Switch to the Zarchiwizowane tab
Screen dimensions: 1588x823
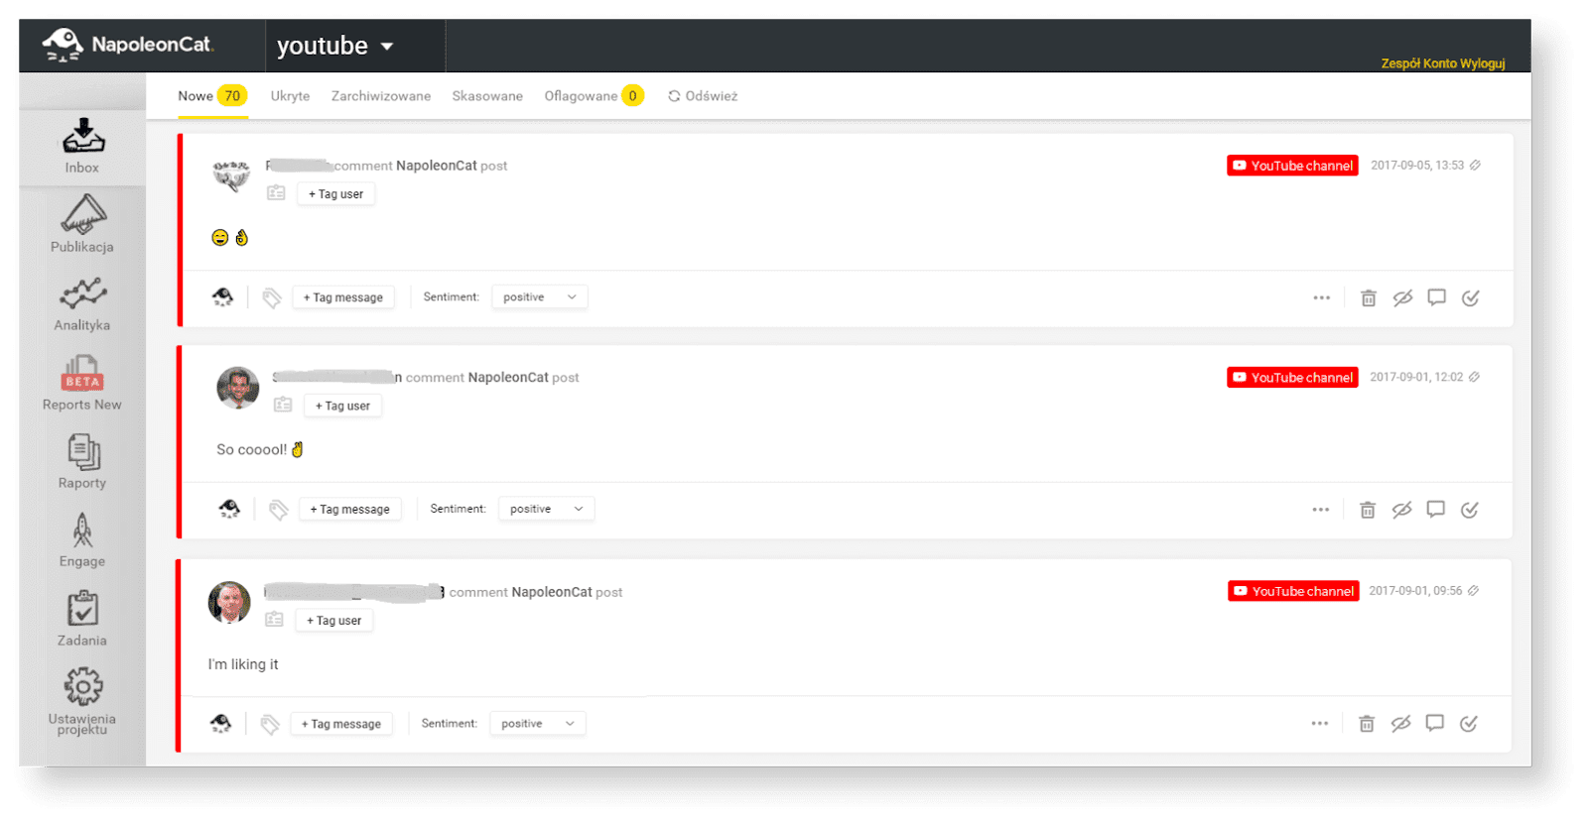381,96
